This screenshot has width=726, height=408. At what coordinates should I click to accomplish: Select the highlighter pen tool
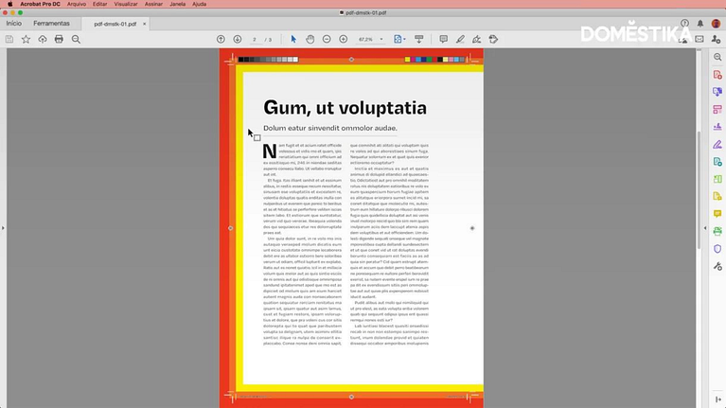[460, 39]
